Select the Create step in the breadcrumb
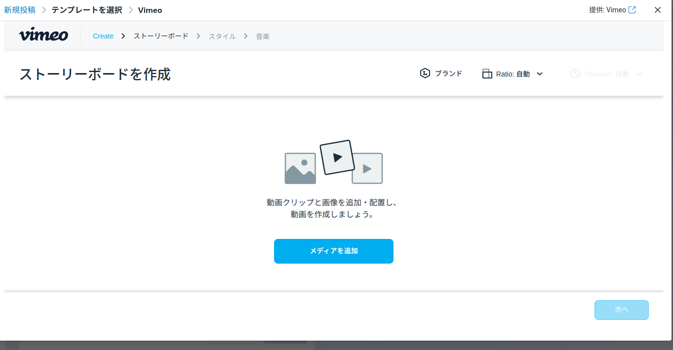This screenshot has height=350, width=673. click(x=103, y=36)
